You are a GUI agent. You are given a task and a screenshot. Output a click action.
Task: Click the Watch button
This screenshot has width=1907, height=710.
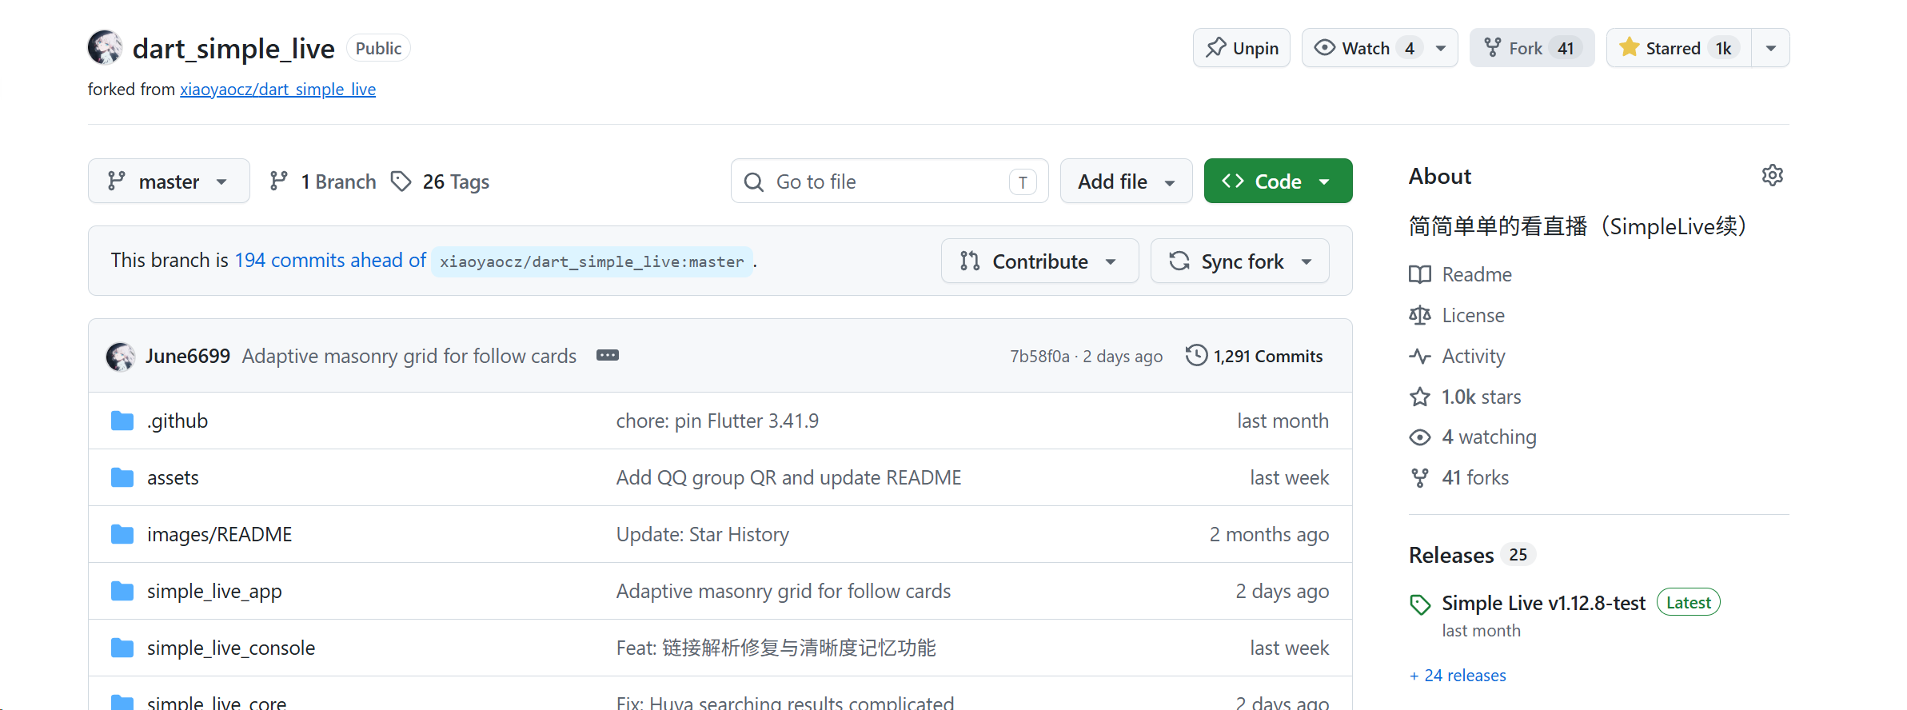(x=1364, y=48)
